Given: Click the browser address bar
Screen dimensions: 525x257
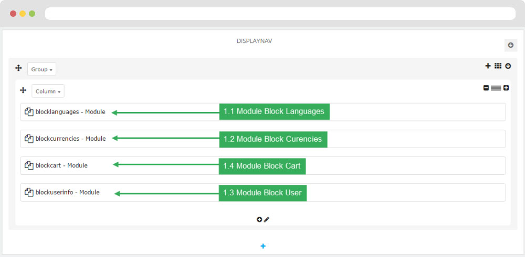Looking at the screenshot, I should 280,14.
